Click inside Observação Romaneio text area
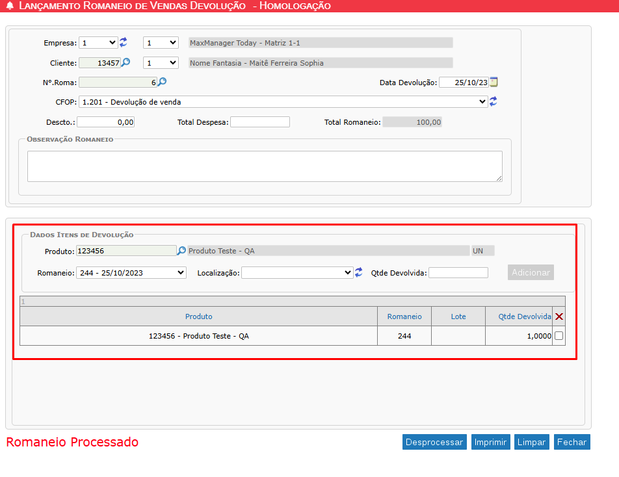Viewport: 619px width, 477px height. pyautogui.click(x=265, y=166)
